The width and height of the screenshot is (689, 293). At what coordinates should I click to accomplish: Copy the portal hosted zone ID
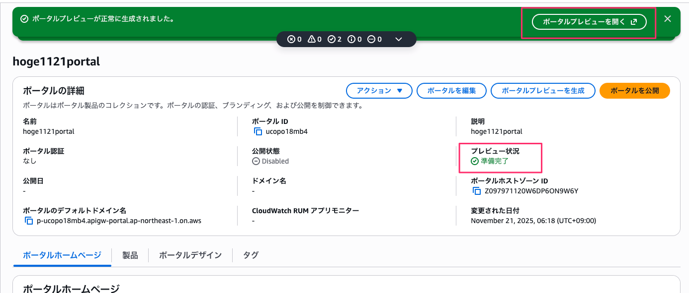477,191
